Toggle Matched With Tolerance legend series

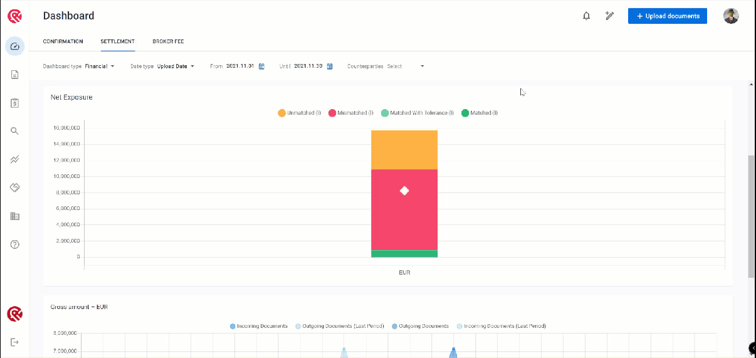414,113
